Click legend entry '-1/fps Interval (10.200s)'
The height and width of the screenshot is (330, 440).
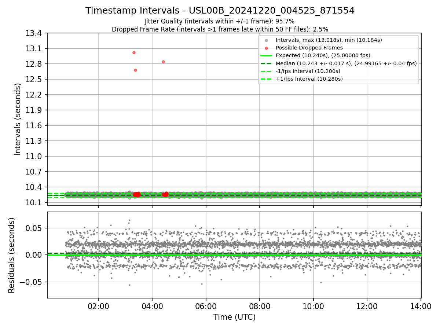pyautogui.click(x=308, y=71)
